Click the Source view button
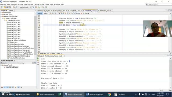This screenshot has height=97, width=172. click(40, 13)
